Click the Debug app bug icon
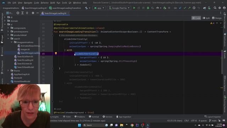The height and width of the screenshot is (128, 227). [x=148, y=8]
